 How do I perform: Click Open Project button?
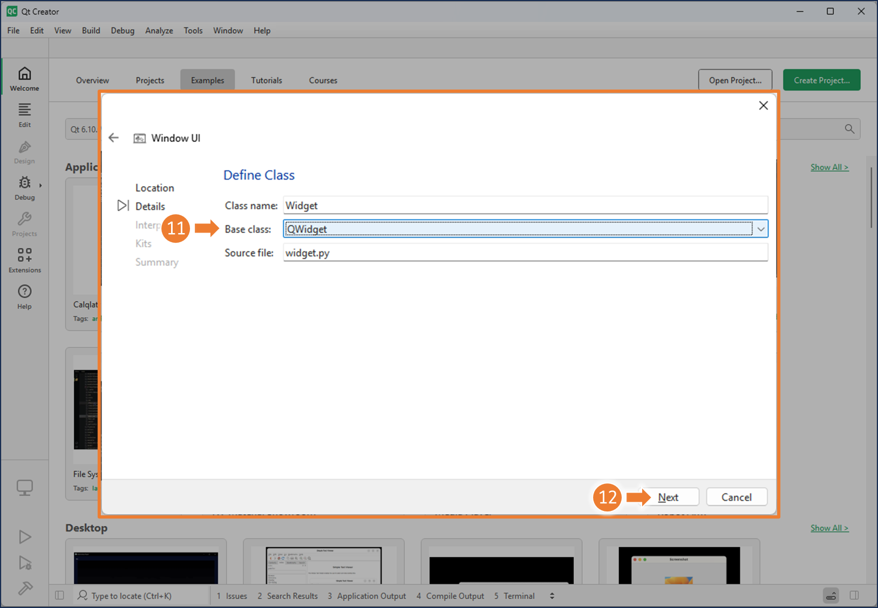click(735, 80)
